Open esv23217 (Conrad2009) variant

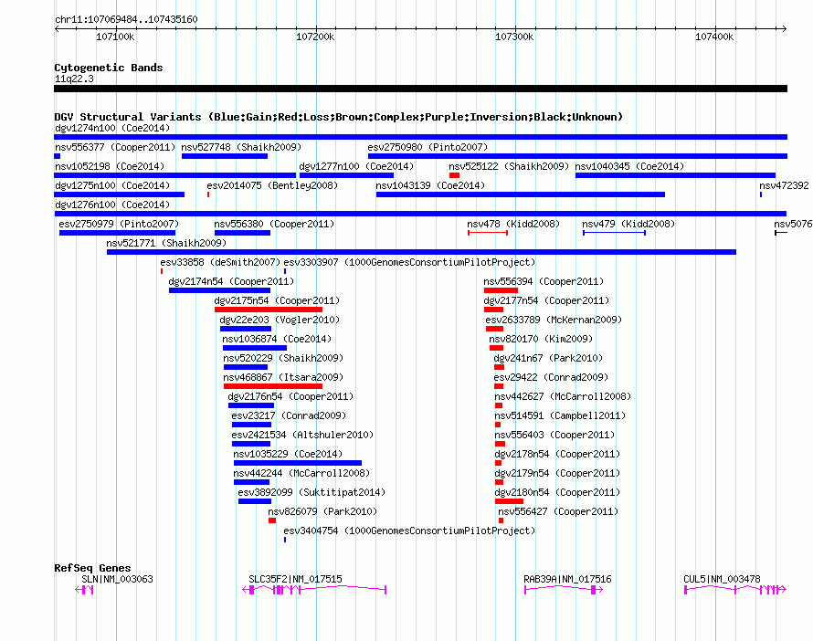pyautogui.click(x=289, y=415)
